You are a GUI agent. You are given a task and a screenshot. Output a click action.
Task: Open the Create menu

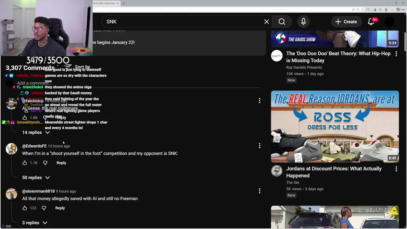click(x=346, y=22)
